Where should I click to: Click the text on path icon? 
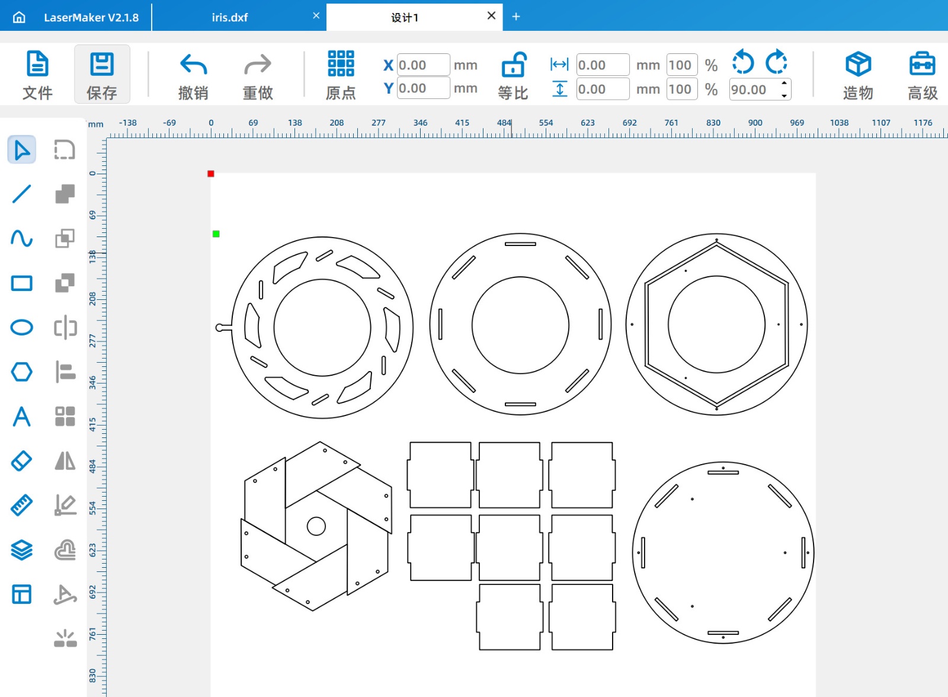pos(65,594)
